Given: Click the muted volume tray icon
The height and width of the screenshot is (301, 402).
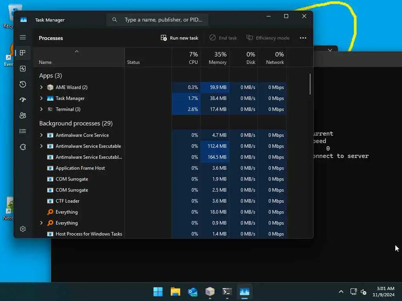Looking at the screenshot, I should (363, 292).
